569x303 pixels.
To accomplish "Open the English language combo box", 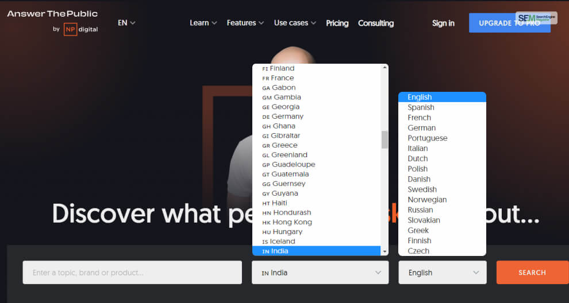I will pyautogui.click(x=443, y=272).
